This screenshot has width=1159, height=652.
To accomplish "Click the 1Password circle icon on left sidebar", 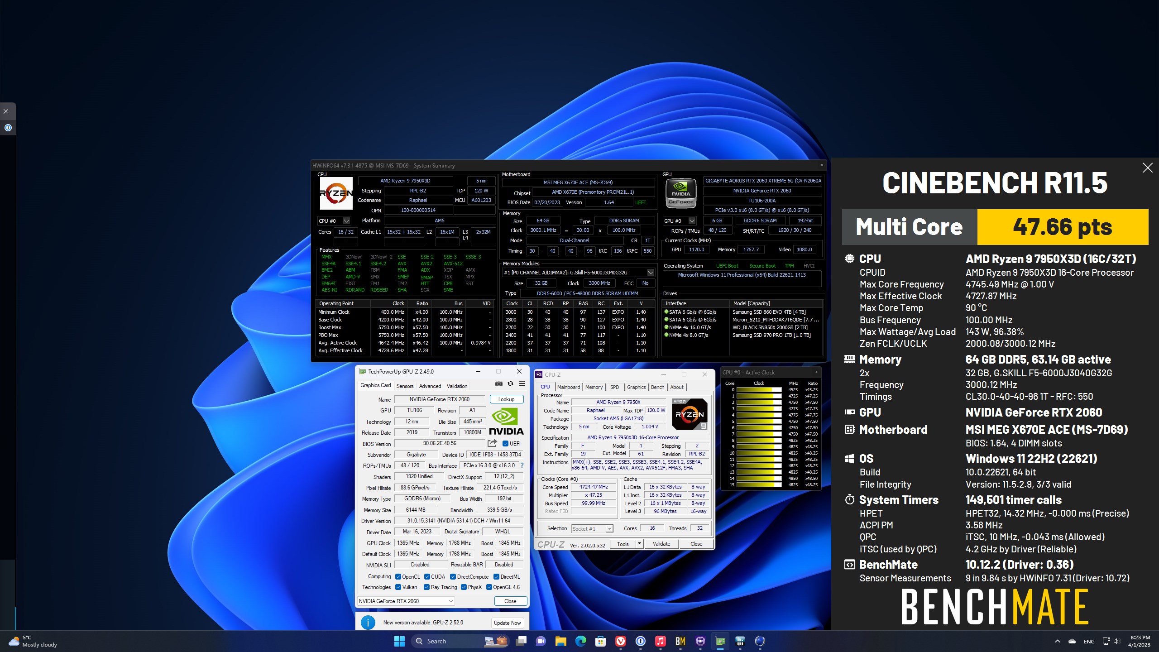I will click(x=8, y=128).
